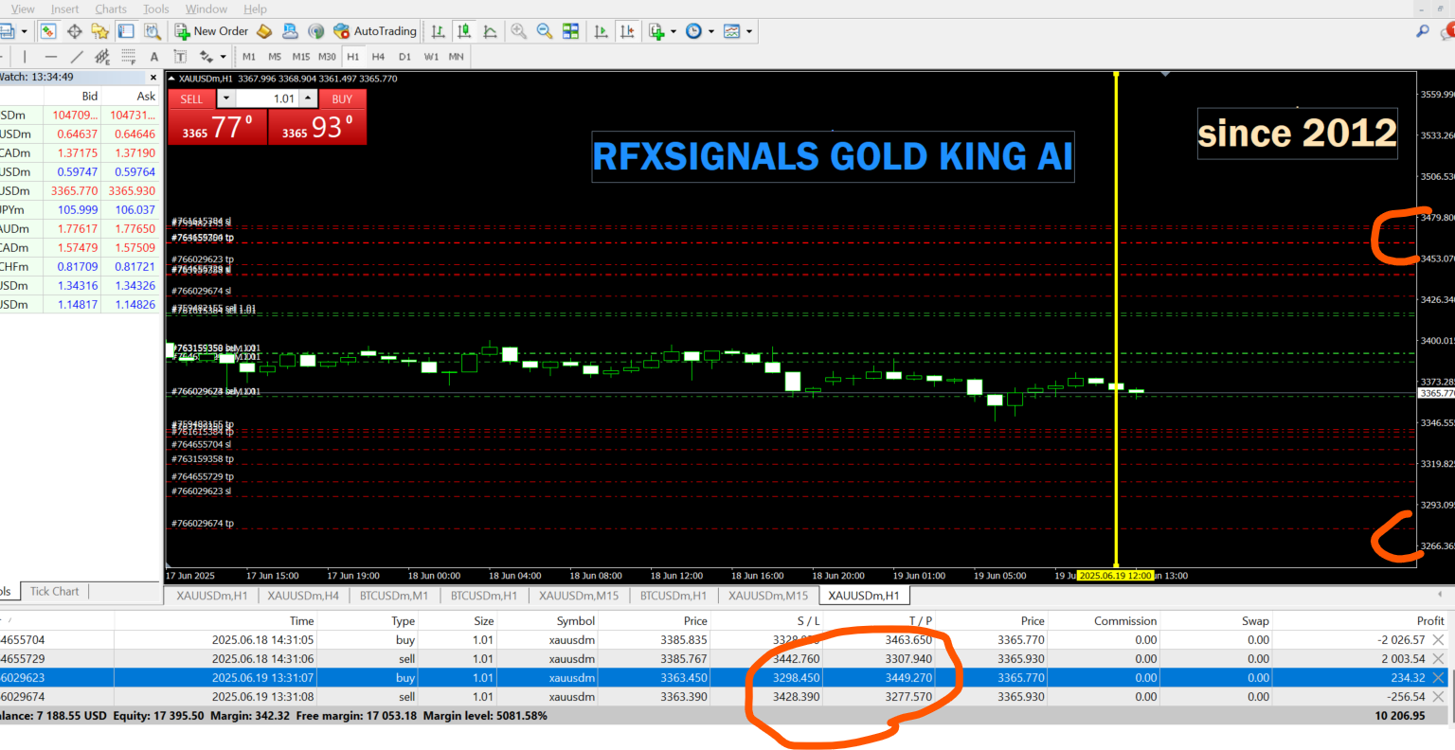Open the MQL5 community cloud icon
This screenshot has width=1455, height=750.
pyautogui.click(x=291, y=31)
